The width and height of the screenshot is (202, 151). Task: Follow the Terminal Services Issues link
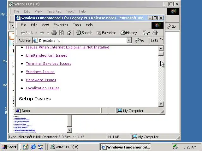tap(48, 64)
